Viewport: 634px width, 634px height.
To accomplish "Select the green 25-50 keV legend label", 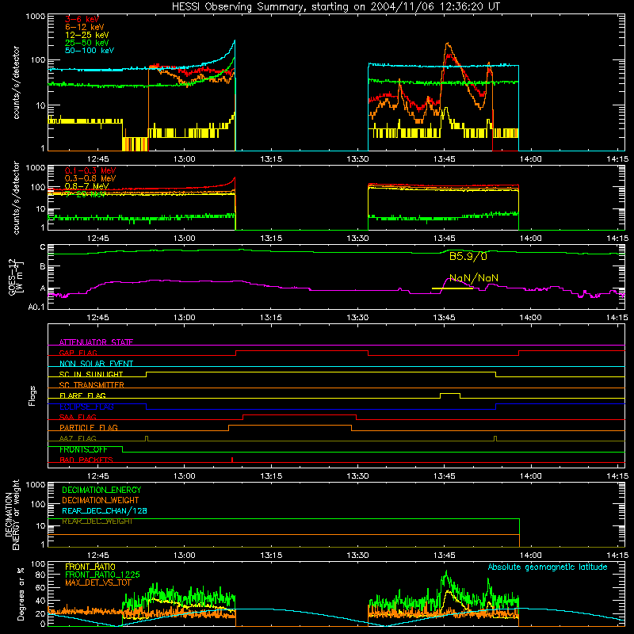I will 87,43.
